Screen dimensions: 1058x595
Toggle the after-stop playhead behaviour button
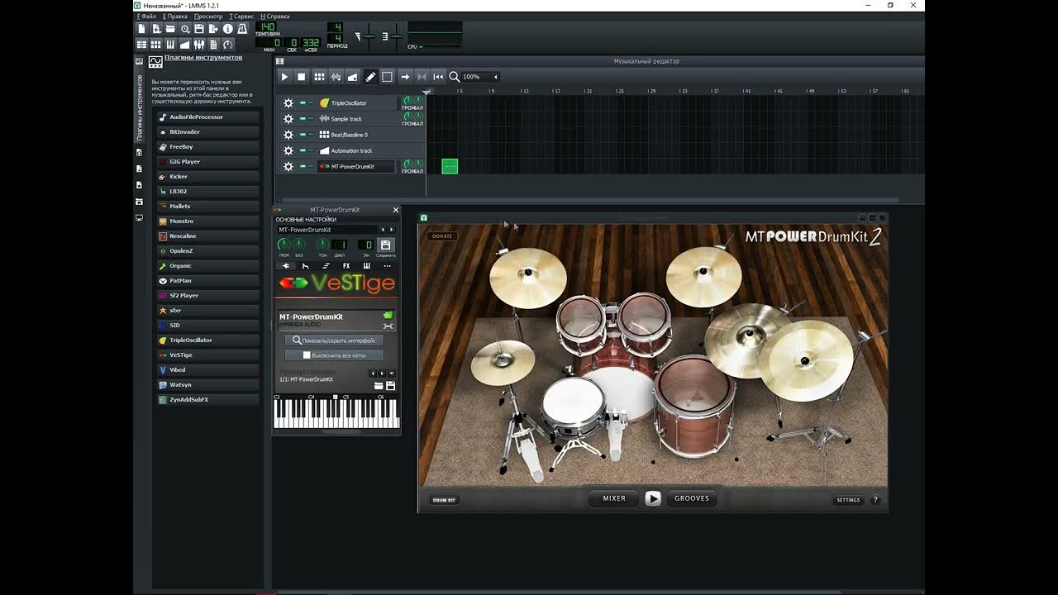tap(439, 77)
